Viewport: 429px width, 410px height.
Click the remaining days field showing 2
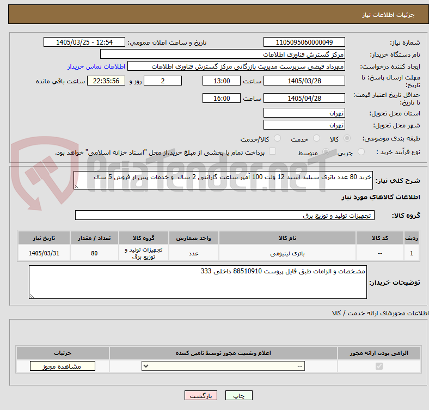click(x=163, y=81)
